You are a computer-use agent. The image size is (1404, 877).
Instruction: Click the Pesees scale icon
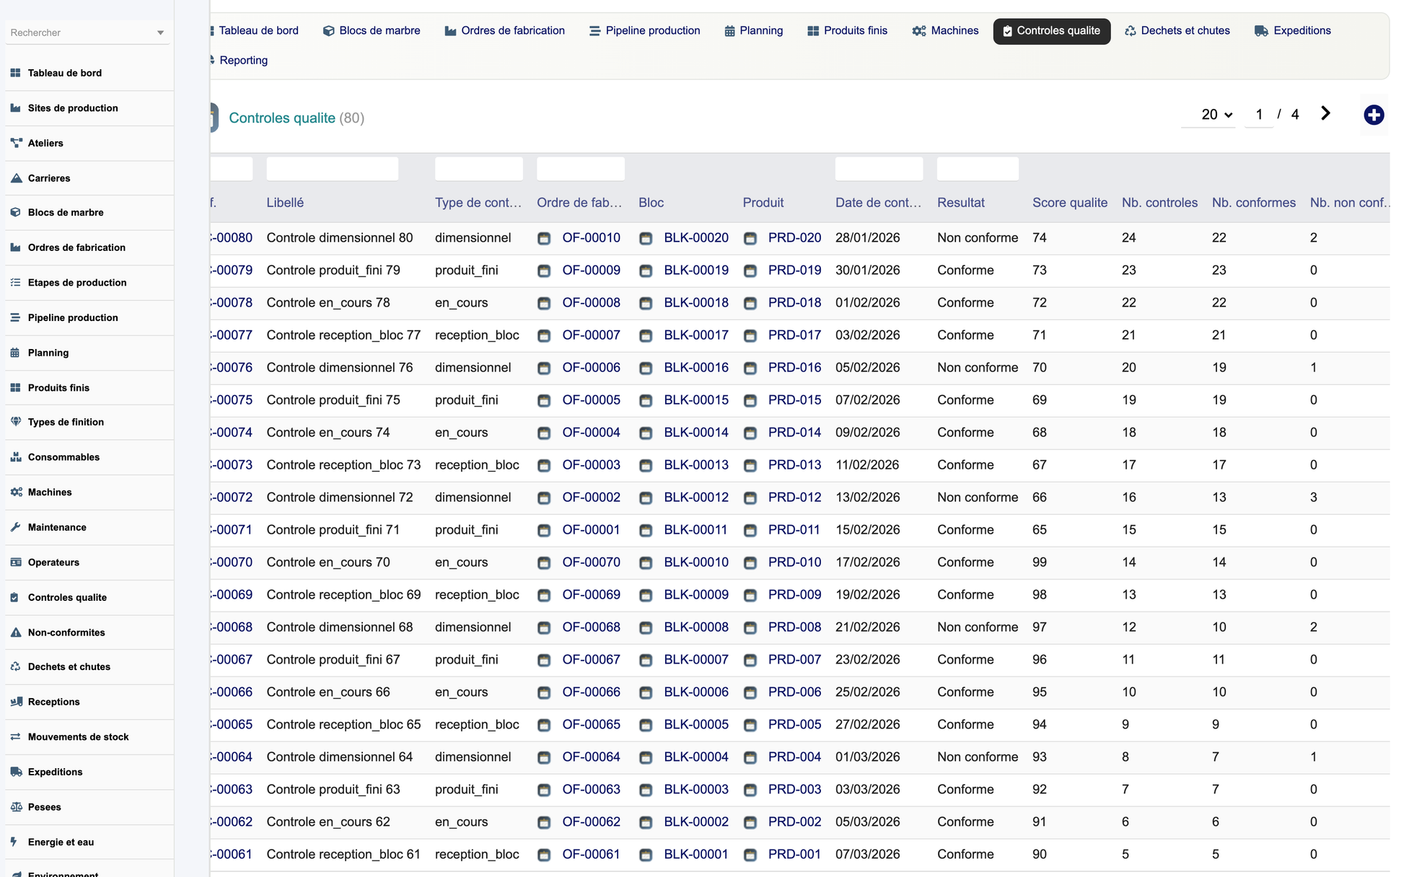[x=16, y=807]
